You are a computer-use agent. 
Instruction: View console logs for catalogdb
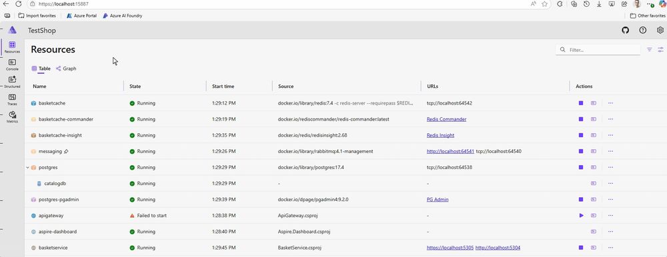tap(594, 184)
